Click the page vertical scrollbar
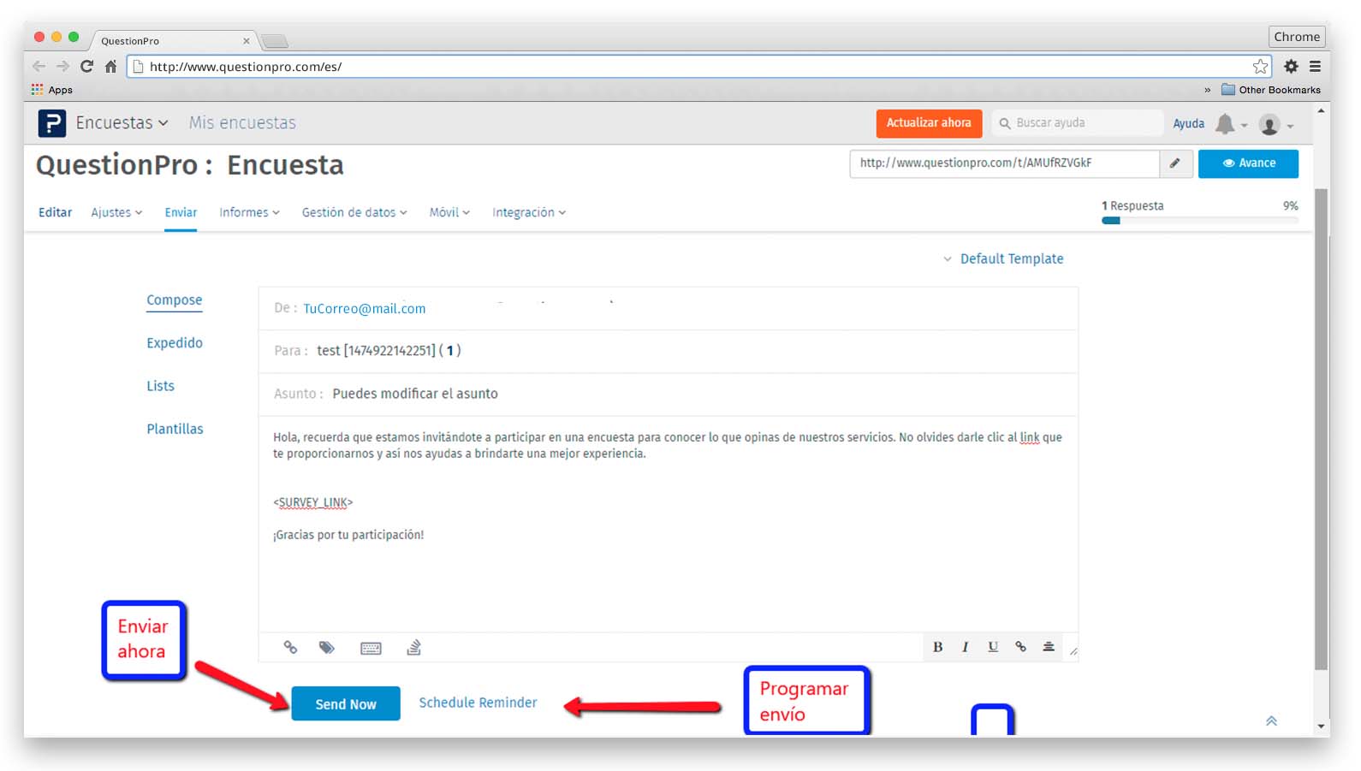 tap(1322, 428)
